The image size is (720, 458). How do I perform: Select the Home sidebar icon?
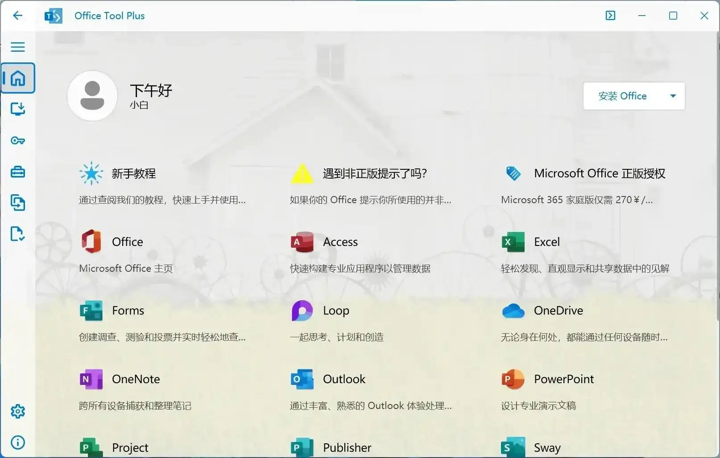click(18, 78)
